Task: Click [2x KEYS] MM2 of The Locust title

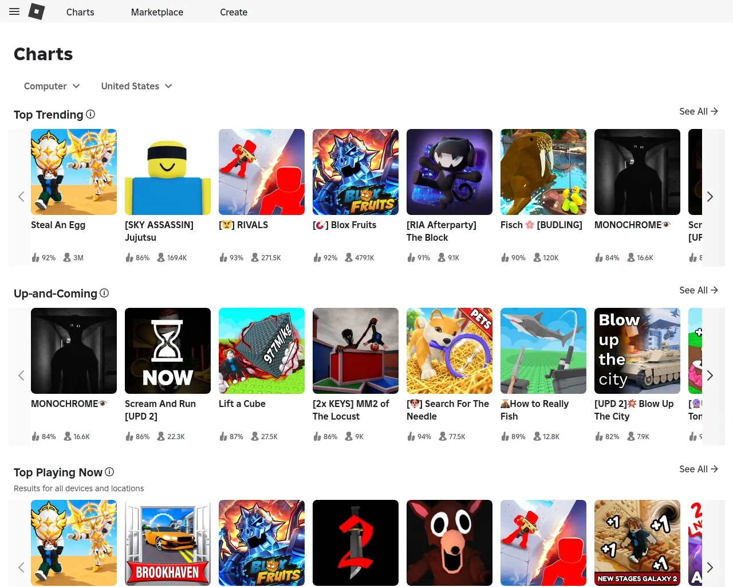Action: pos(351,410)
